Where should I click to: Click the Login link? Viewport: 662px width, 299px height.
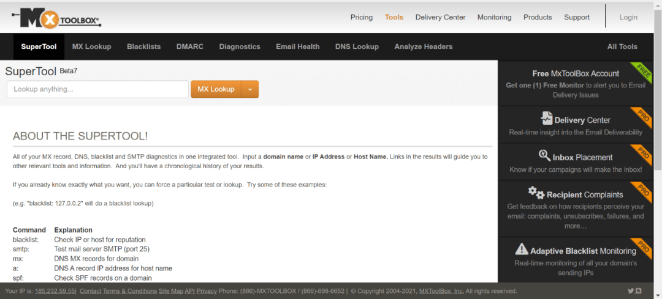coord(629,17)
